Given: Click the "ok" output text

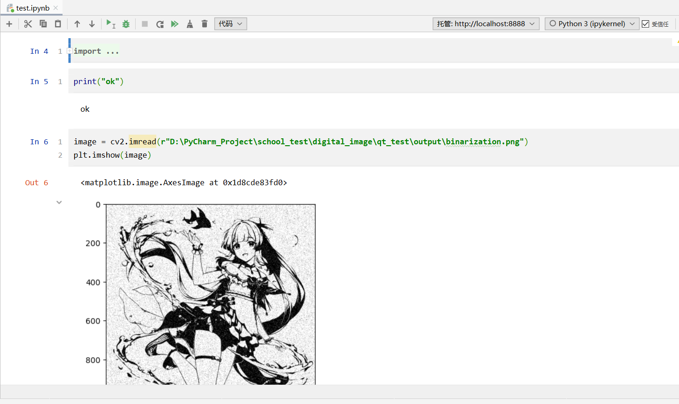Looking at the screenshot, I should (x=85, y=109).
